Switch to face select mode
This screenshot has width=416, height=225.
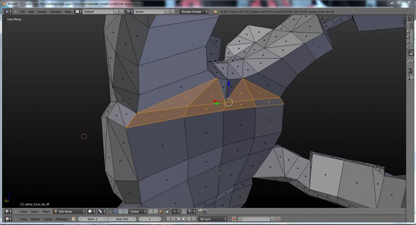[x=160, y=212]
